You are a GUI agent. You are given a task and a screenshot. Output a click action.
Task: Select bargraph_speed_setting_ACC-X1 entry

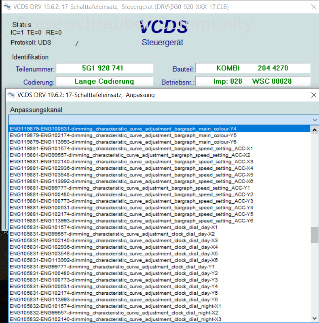click(159, 149)
